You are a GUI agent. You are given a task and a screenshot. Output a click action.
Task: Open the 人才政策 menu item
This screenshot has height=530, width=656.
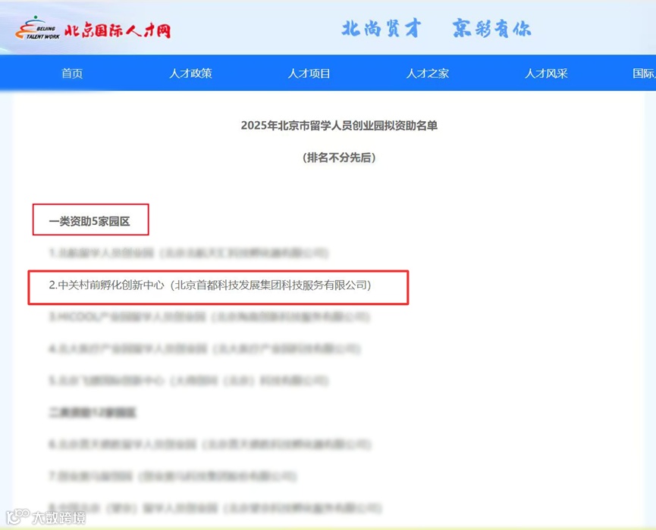click(x=190, y=73)
